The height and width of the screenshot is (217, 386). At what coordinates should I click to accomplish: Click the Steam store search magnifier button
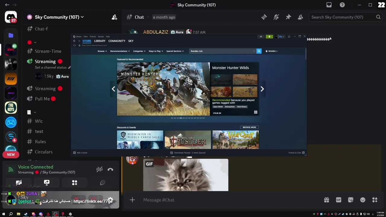(x=259, y=51)
